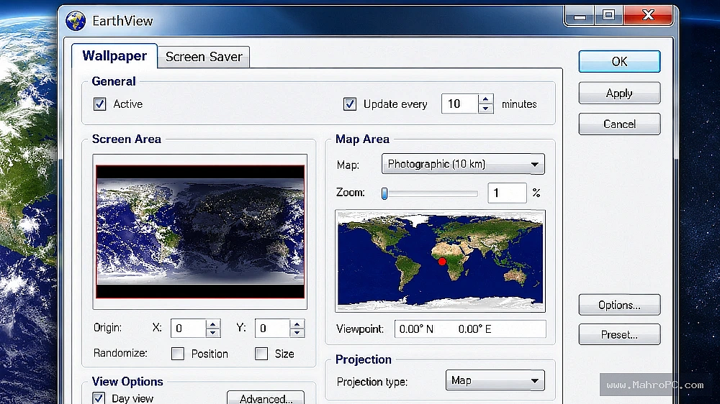Increase Origin Y with up arrow

pyautogui.click(x=297, y=323)
